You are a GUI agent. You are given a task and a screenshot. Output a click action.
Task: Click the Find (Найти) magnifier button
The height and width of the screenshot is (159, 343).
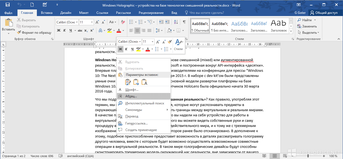(x=305, y=20)
